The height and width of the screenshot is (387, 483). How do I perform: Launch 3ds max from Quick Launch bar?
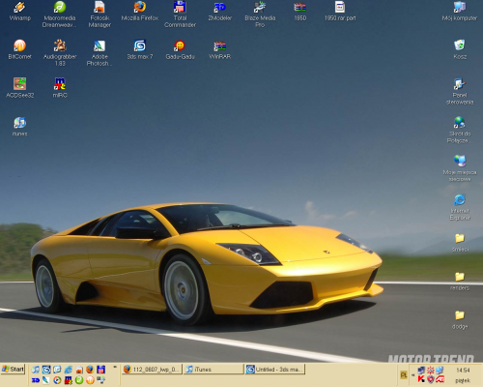point(46,370)
